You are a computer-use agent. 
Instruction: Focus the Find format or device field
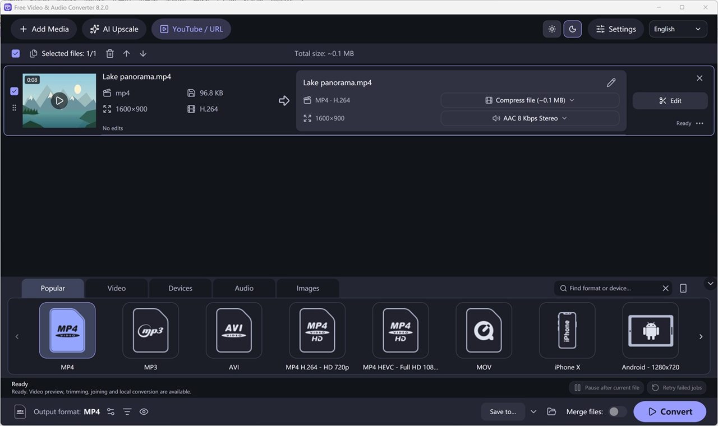pos(613,288)
